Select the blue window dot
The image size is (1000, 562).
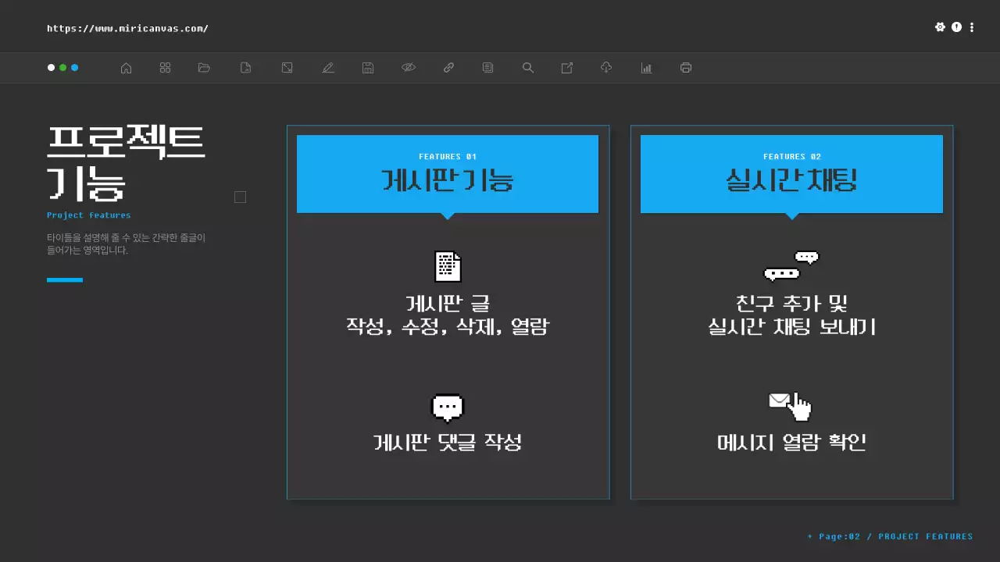point(75,68)
